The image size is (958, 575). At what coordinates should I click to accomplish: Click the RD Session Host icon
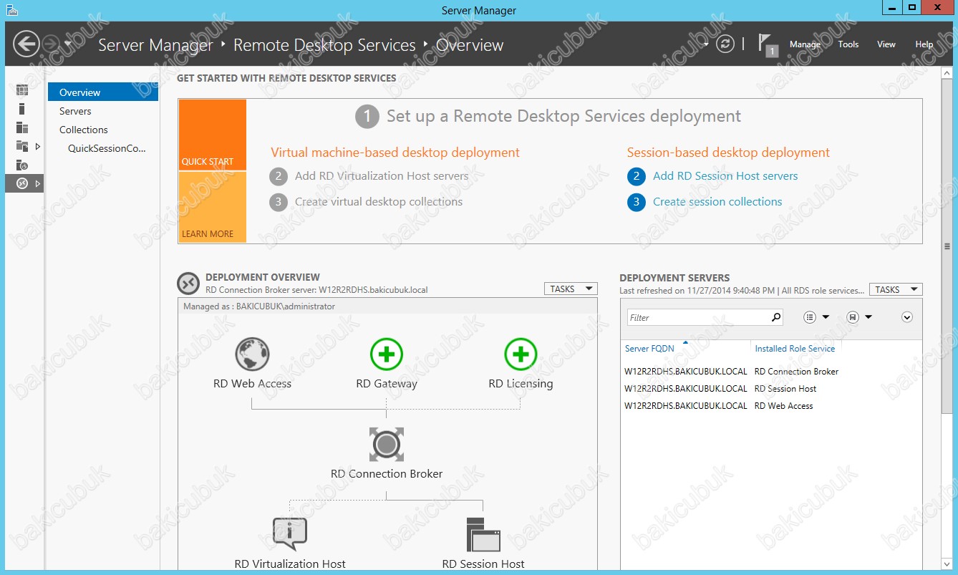483,534
